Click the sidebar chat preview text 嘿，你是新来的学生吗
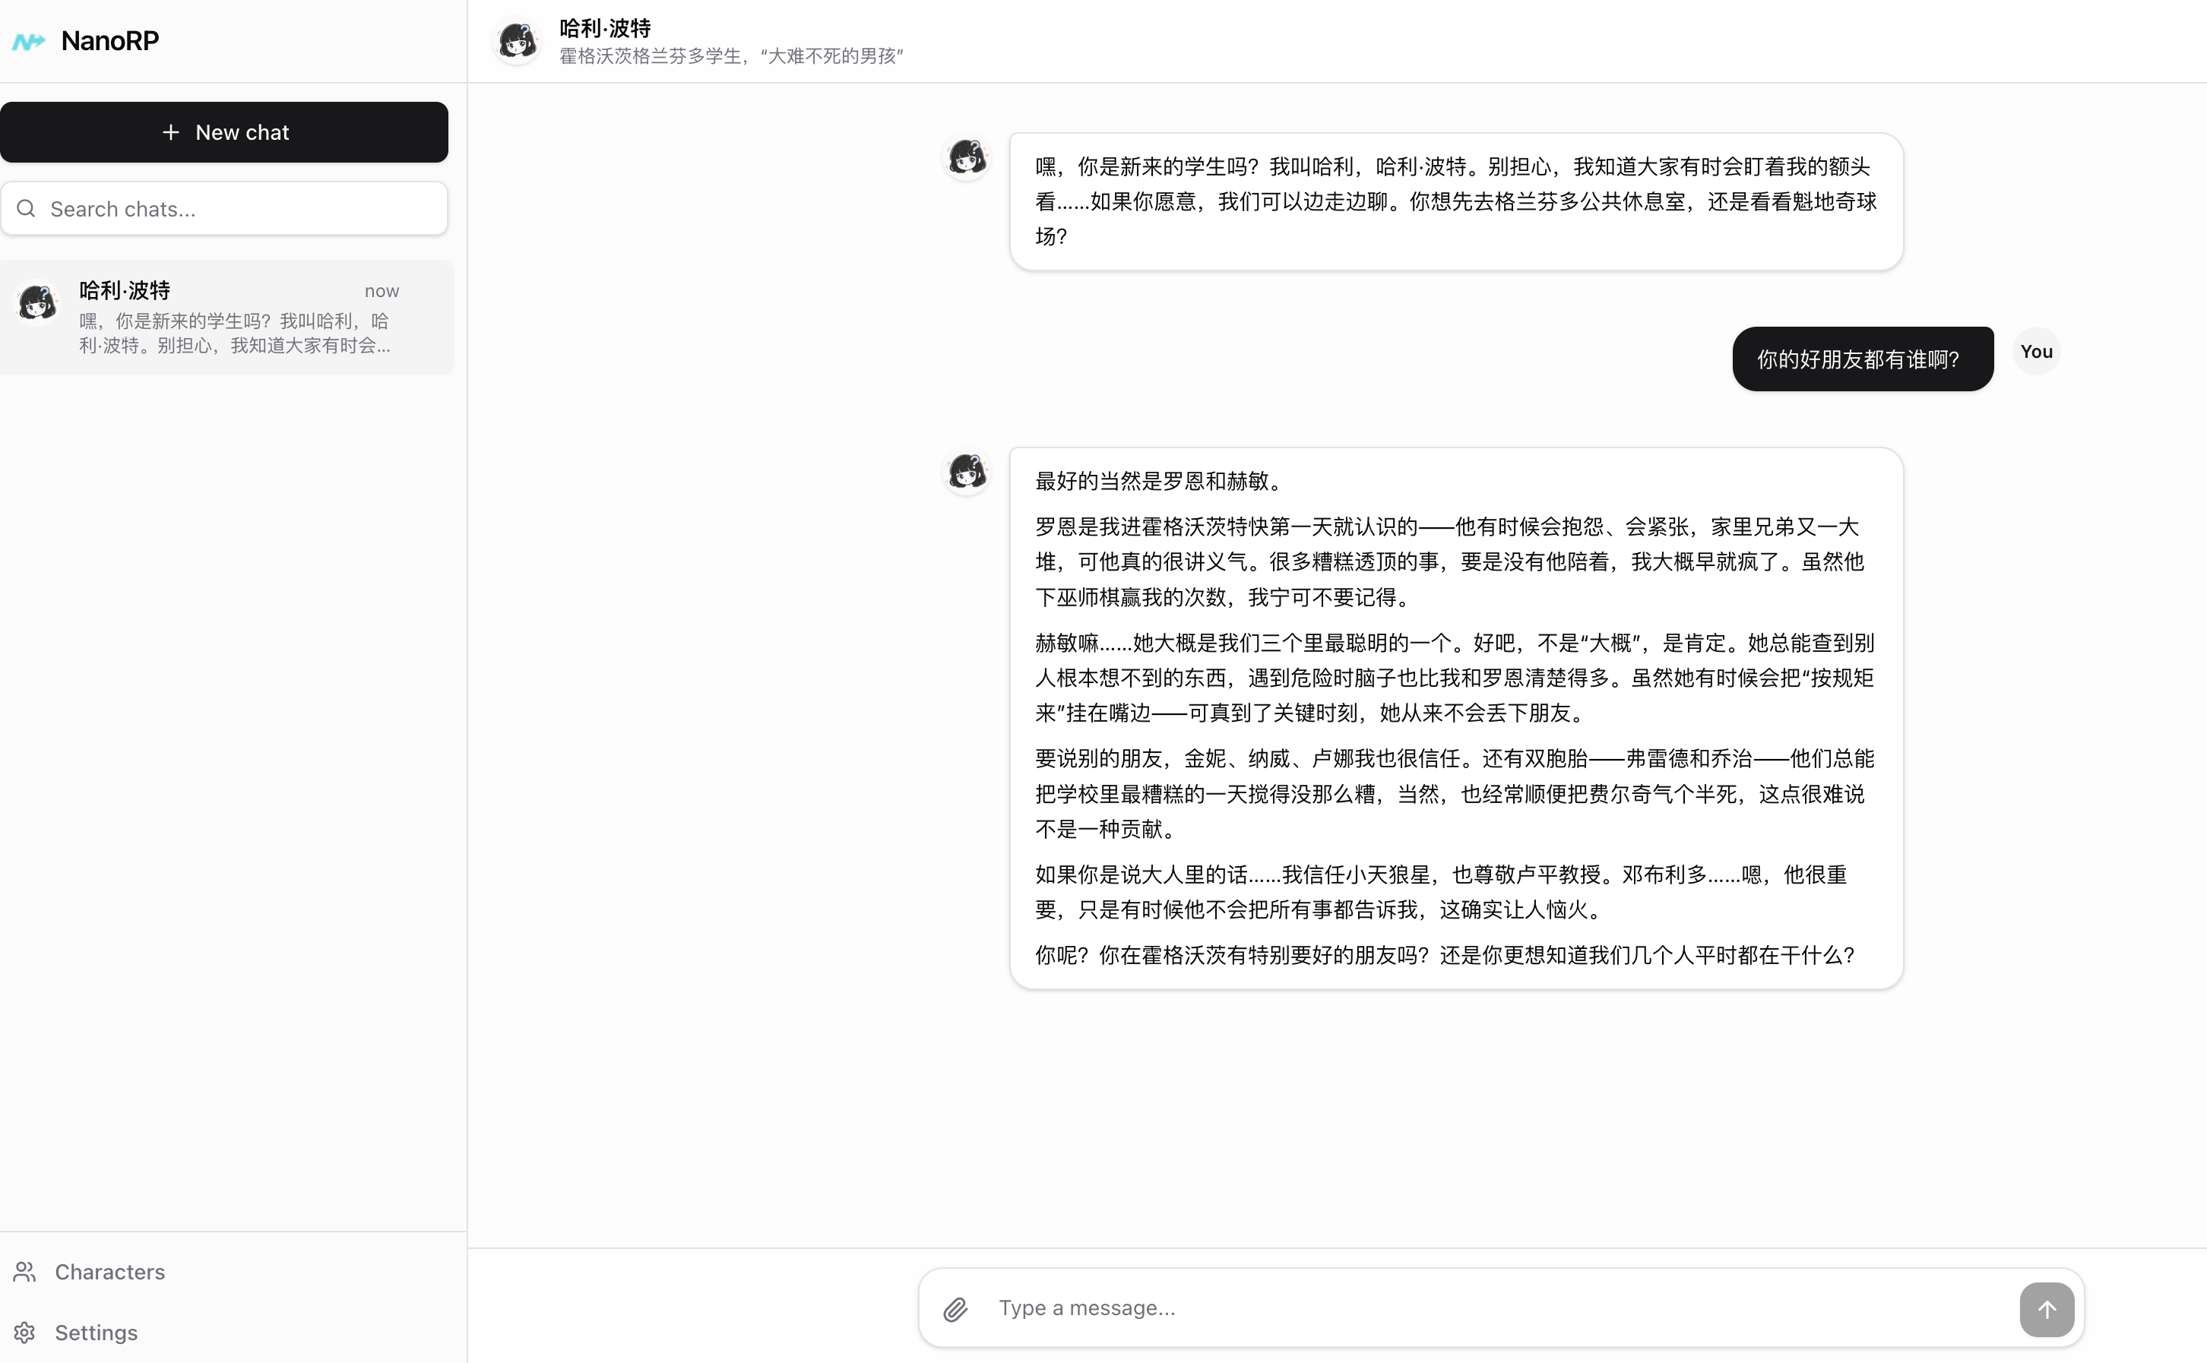The width and height of the screenshot is (2207, 1363). pyautogui.click(x=234, y=334)
